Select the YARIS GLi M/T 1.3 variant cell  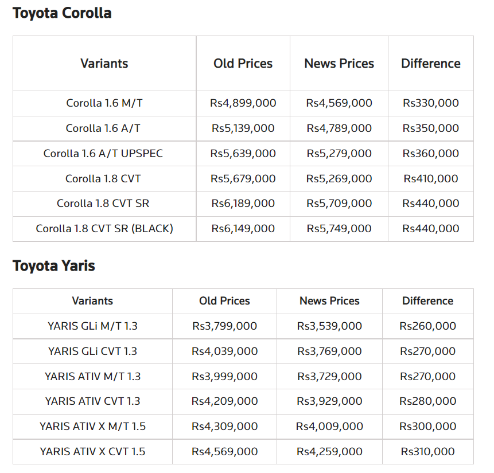(x=93, y=326)
